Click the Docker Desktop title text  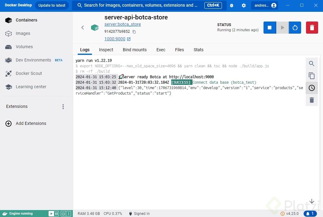18,5
